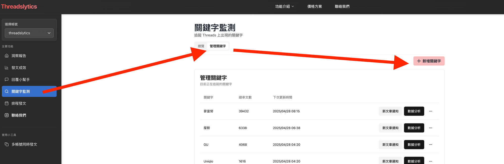Click the Uniqlo row's 2025/04/28 04:20 time
The image size is (504, 164).
tap(287, 161)
